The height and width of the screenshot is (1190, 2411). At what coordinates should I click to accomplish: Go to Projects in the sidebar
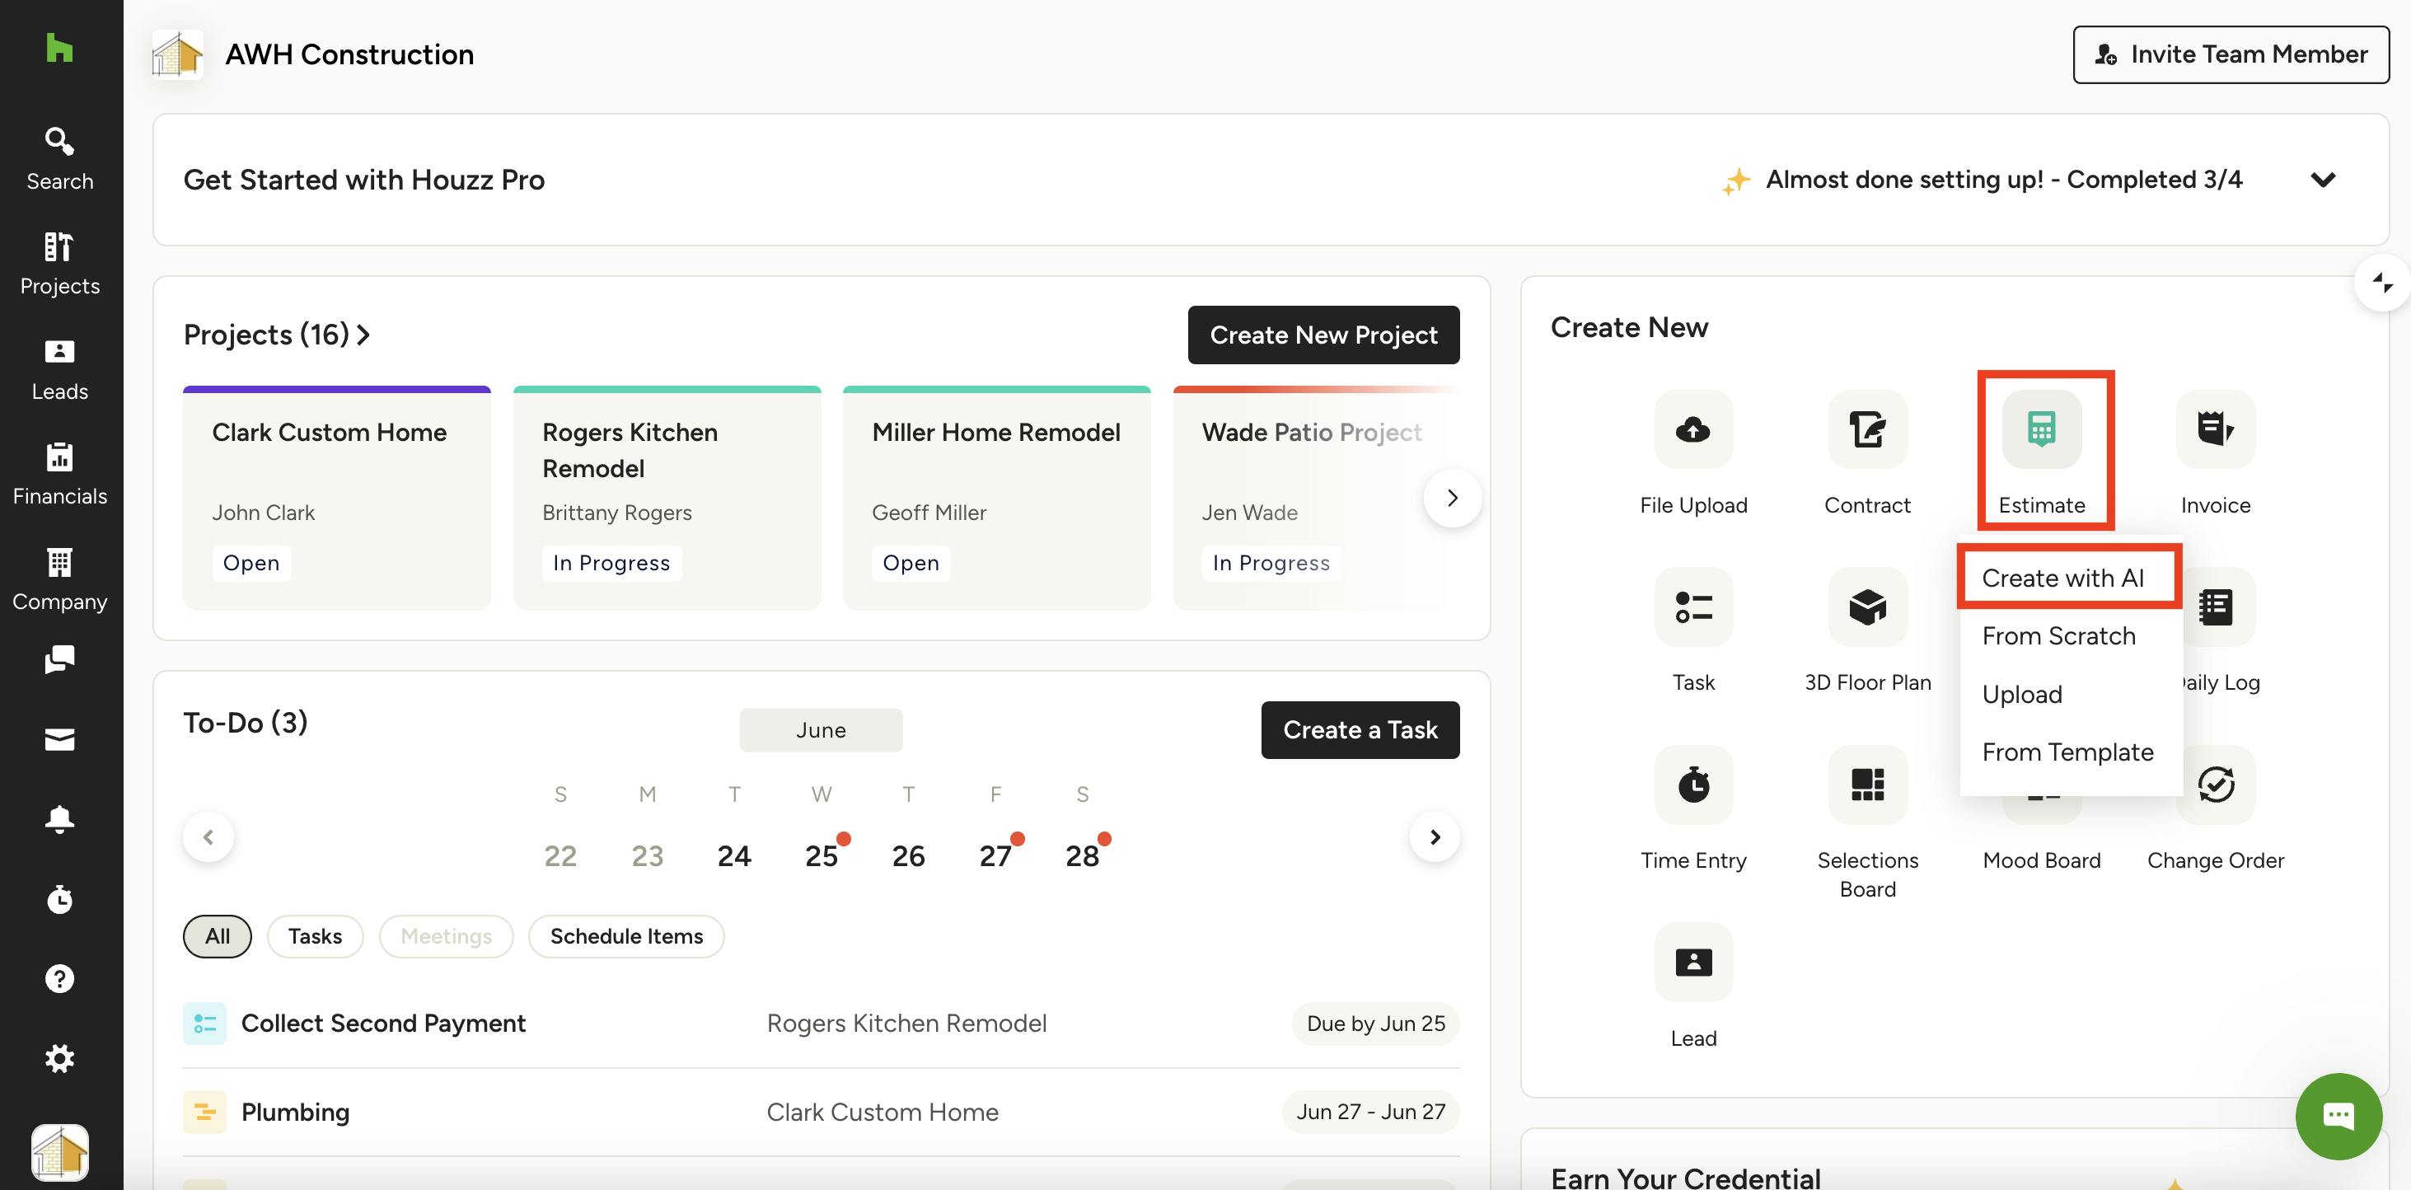pos(60,264)
